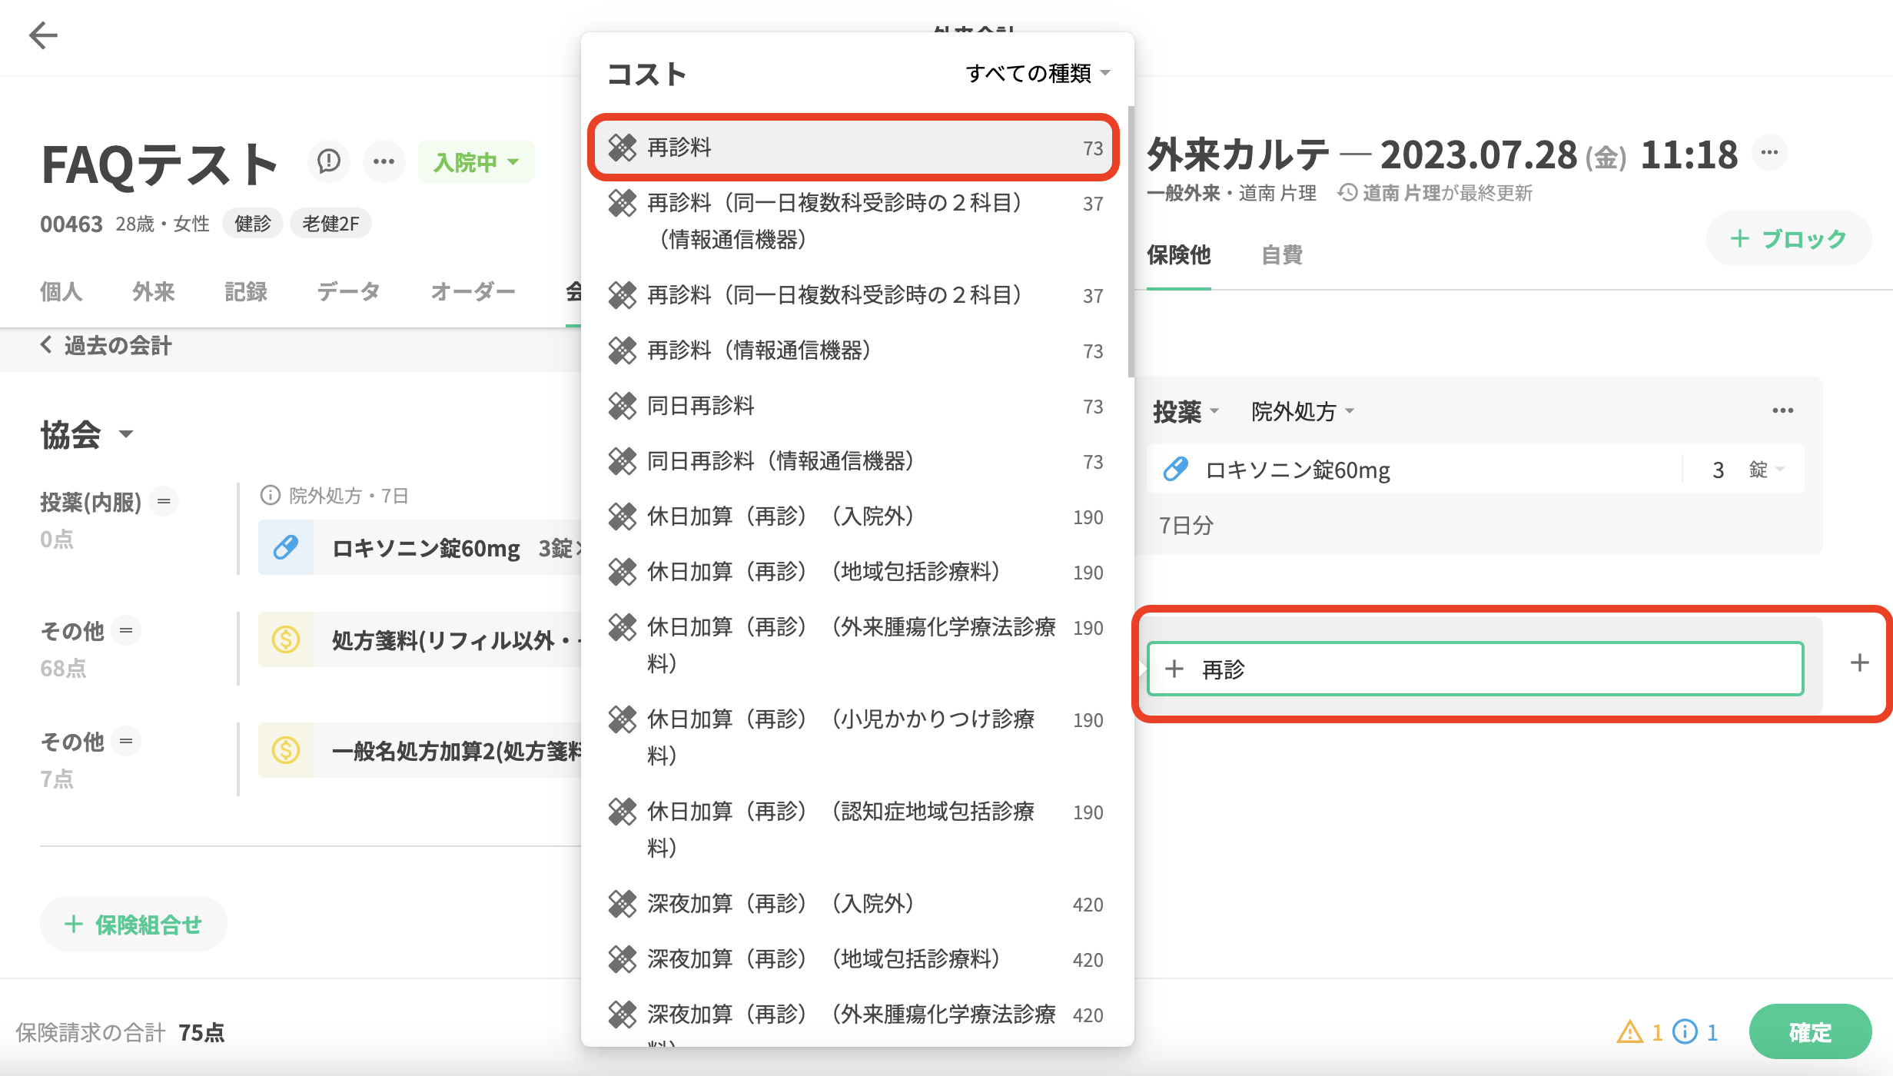Image resolution: width=1893 pixels, height=1076 pixels.
Task: Click the warning triangle alert icon
Action: coord(1629,1031)
